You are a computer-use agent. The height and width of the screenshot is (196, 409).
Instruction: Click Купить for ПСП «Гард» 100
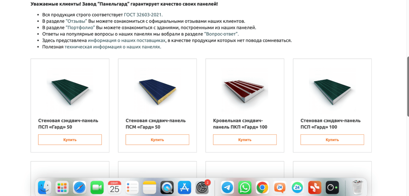pyautogui.click(x=332, y=140)
